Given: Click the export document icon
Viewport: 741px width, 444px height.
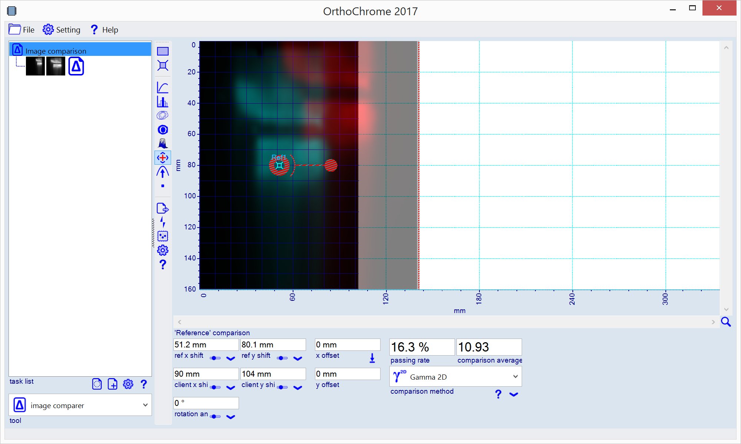Looking at the screenshot, I should pyautogui.click(x=163, y=208).
